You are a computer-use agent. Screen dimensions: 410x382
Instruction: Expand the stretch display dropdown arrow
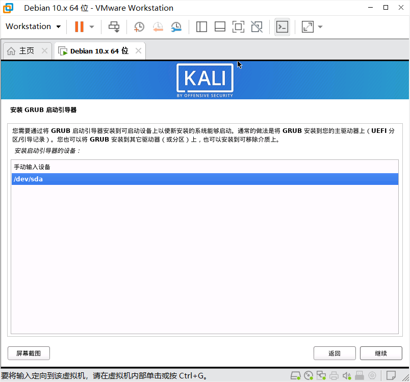(x=320, y=26)
